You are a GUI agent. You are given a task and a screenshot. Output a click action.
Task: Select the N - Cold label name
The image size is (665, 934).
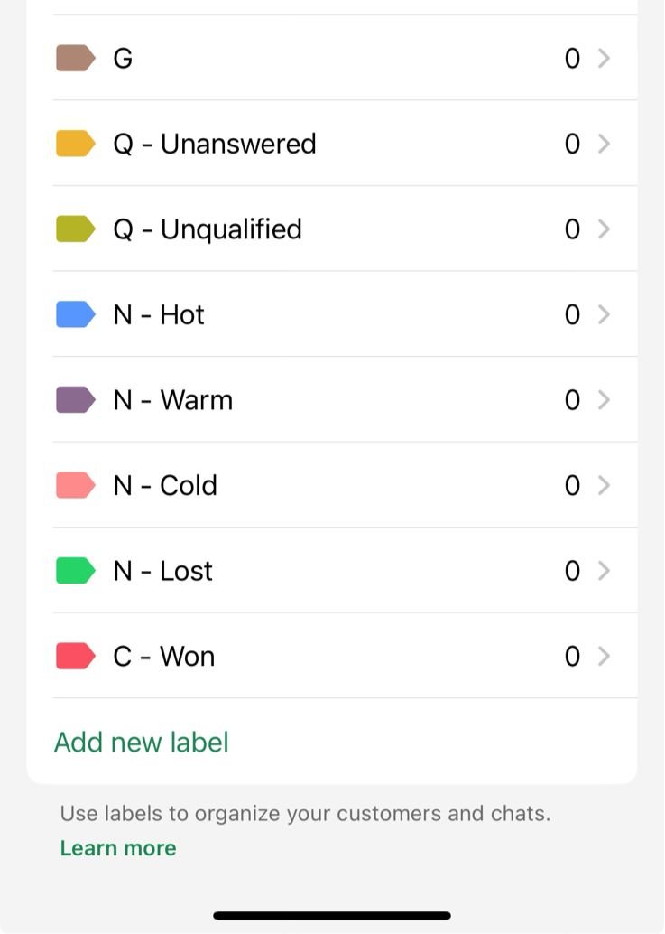click(x=165, y=485)
